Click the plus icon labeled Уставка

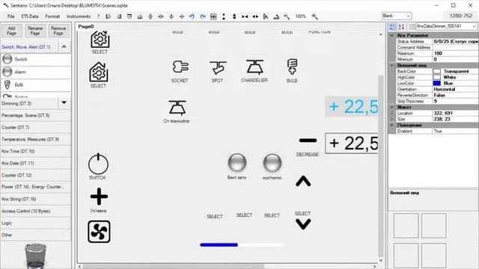coord(99,197)
